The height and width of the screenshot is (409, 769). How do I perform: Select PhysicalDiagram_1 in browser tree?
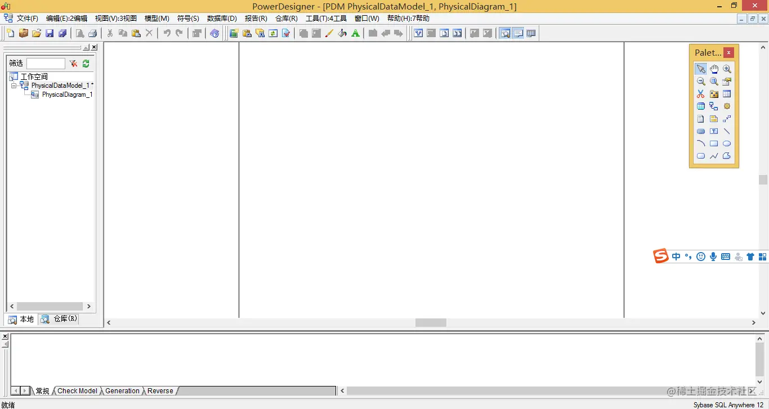[x=67, y=95]
